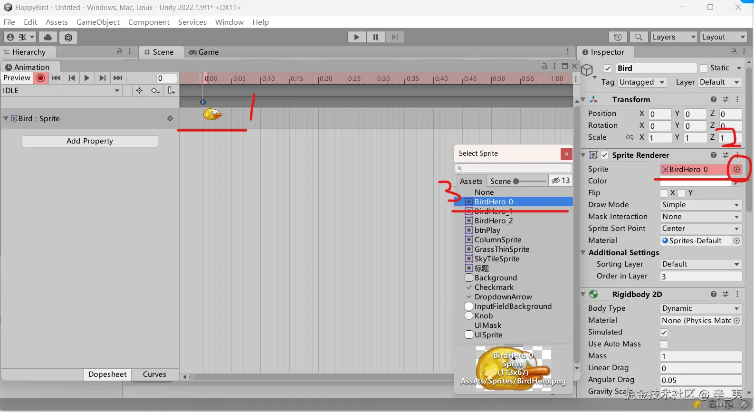Open the Layout dropdown
Viewport: 754px width, 412px height.
724,37
